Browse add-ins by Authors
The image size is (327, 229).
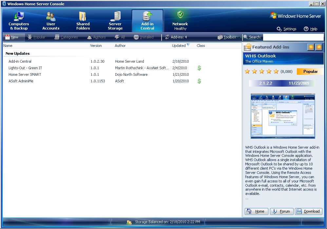point(96,37)
